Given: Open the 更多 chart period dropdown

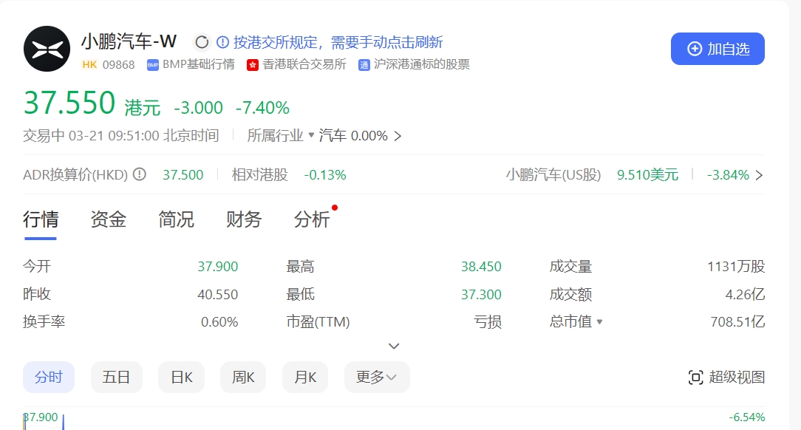Looking at the screenshot, I should (377, 378).
